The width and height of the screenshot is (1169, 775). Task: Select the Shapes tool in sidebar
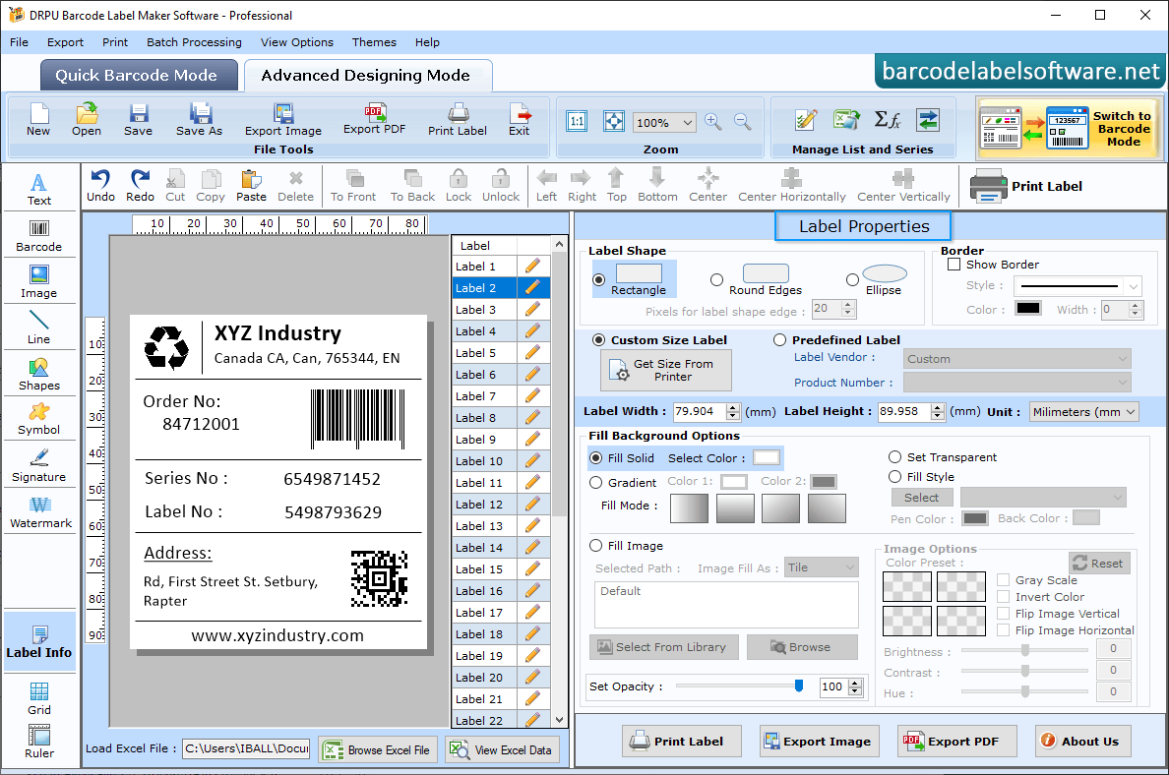click(x=38, y=374)
